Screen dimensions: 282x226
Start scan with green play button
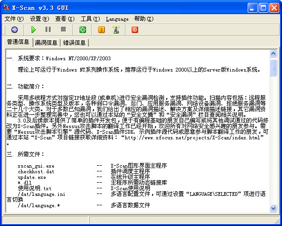33,30
